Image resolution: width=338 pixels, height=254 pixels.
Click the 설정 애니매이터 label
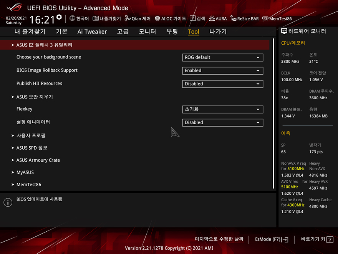pyautogui.click(x=33, y=122)
